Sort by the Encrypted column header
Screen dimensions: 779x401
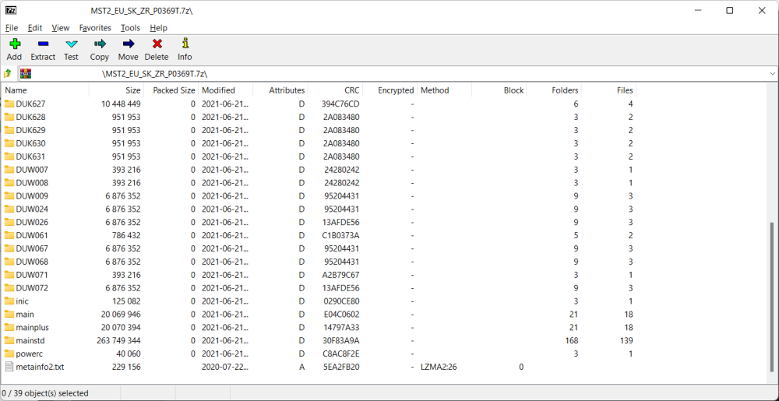point(390,90)
